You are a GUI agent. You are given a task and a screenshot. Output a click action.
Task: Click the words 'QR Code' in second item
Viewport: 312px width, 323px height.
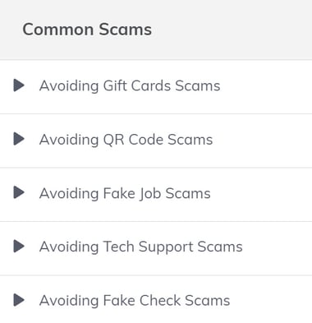133,140
